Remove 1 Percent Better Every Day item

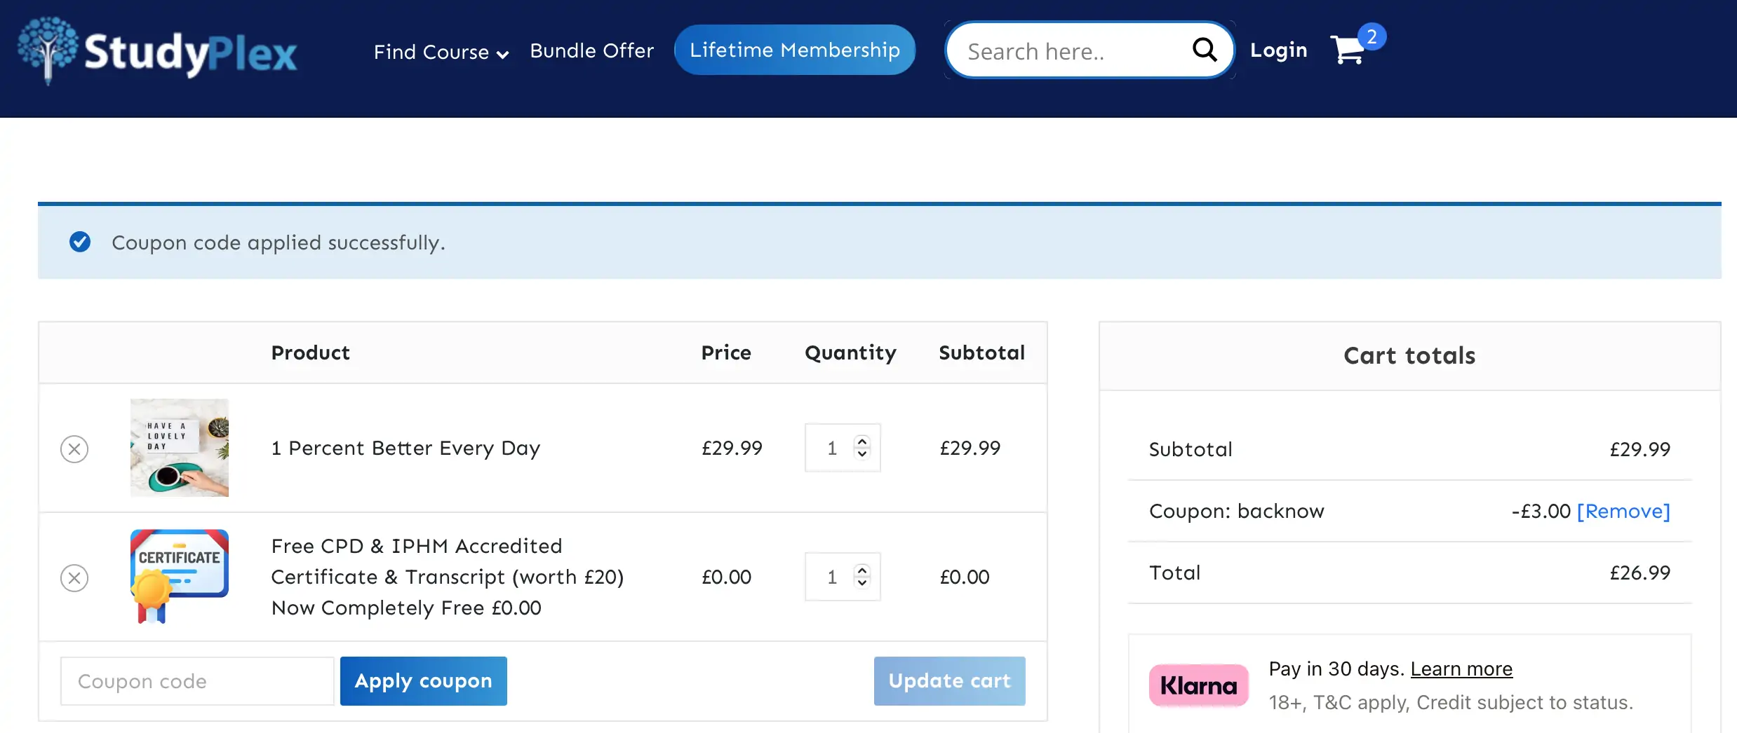tap(74, 449)
